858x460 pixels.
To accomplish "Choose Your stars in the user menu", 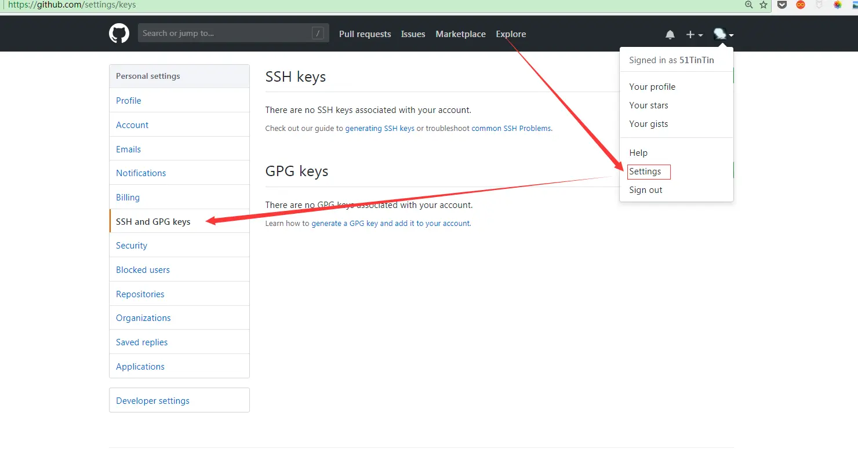I will point(677,105).
